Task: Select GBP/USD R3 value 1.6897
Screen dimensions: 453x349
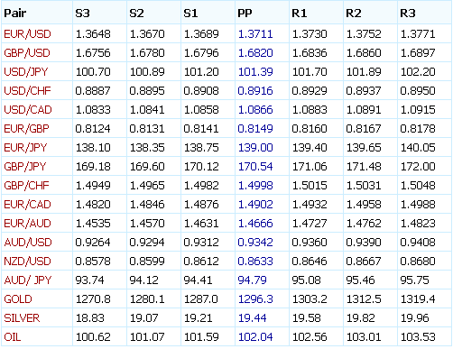Action: [418, 53]
